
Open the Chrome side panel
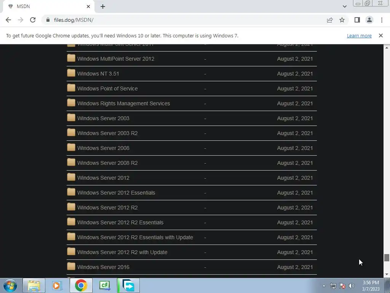(357, 20)
